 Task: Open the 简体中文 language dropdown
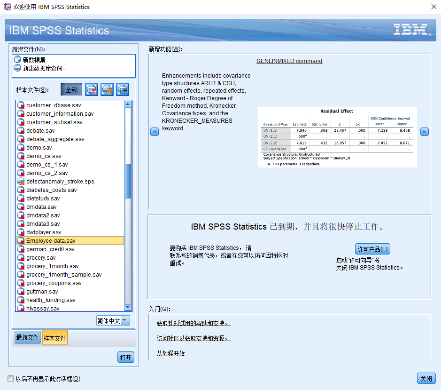pyautogui.click(x=113, y=320)
